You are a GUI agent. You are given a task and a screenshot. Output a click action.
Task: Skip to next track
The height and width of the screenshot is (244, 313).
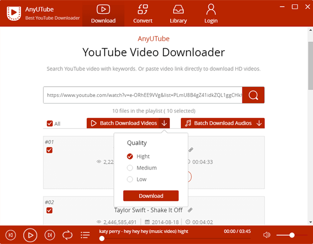point(50,235)
